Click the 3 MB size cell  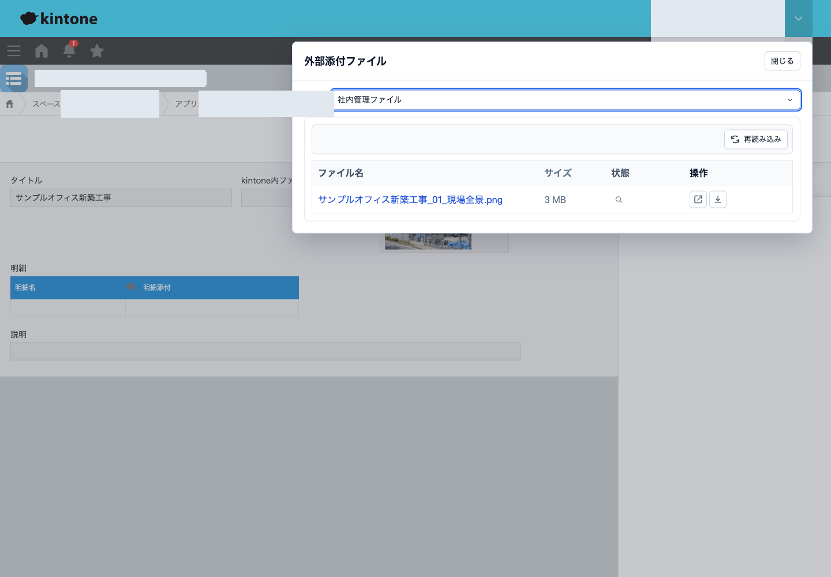tap(555, 200)
